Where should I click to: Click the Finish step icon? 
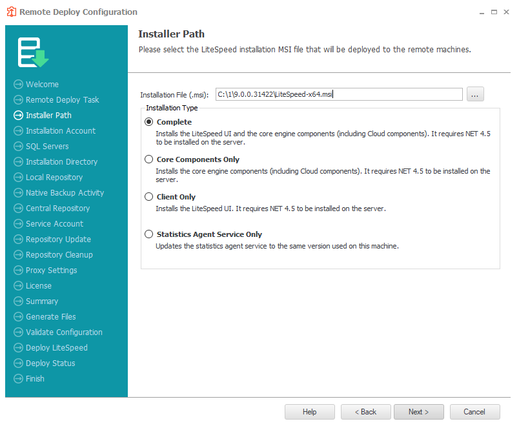tap(18, 379)
